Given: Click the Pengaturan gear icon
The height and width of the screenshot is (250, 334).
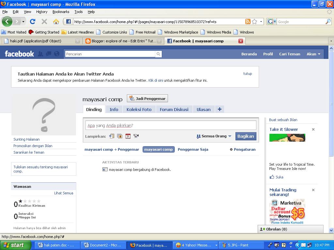Looking at the screenshot, I should click(231, 149).
